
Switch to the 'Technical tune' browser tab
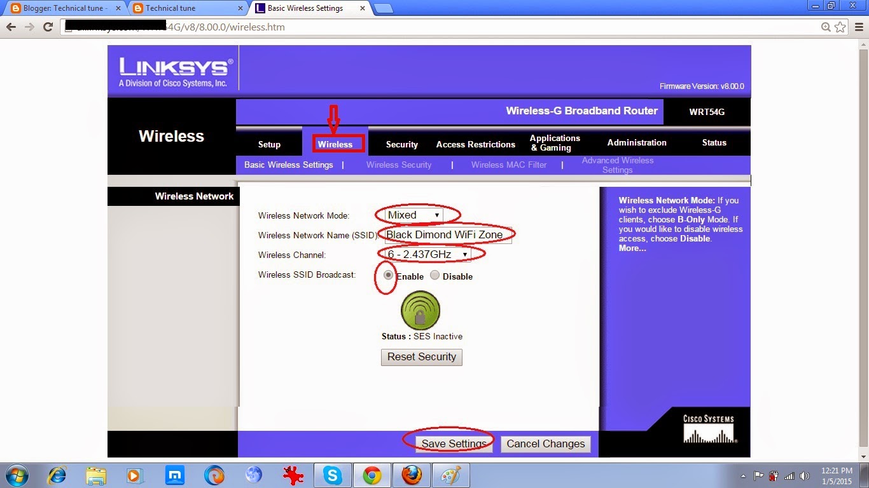point(186,8)
